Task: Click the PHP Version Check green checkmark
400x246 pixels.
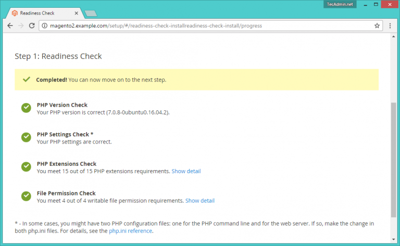Action: [x=26, y=108]
